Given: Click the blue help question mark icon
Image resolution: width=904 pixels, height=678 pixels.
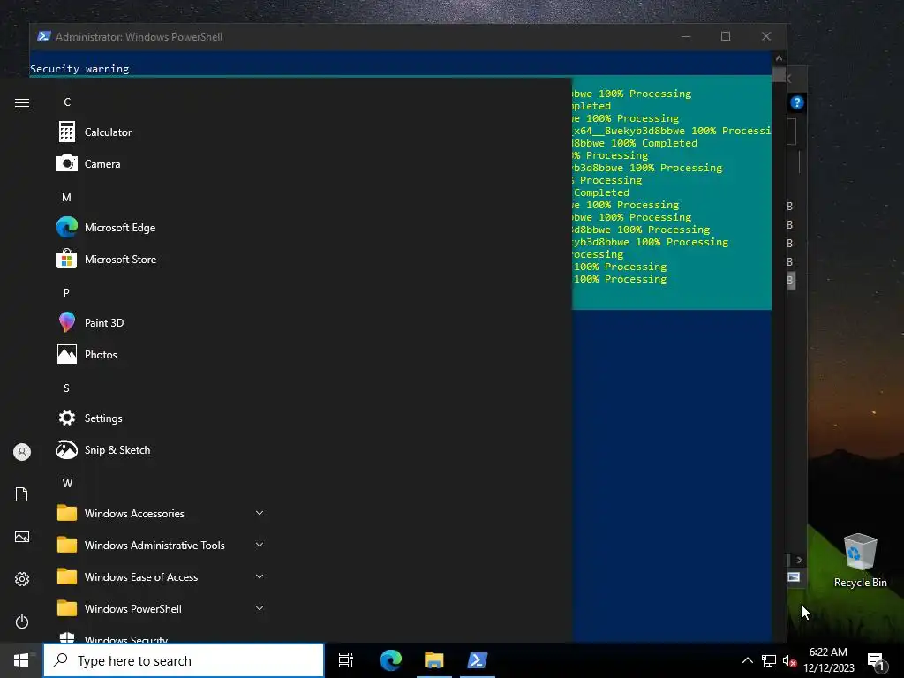Looking at the screenshot, I should tap(797, 102).
